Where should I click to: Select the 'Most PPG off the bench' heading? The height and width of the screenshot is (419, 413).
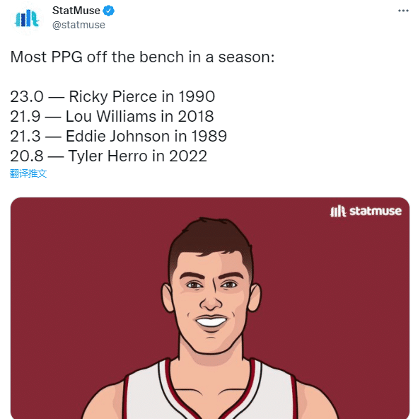coord(142,57)
